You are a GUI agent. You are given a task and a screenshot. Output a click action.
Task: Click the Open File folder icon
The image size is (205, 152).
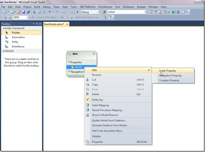pos(19,12)
